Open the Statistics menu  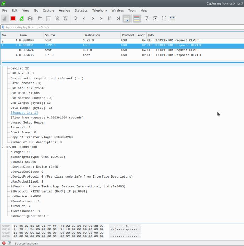[81, 10]
